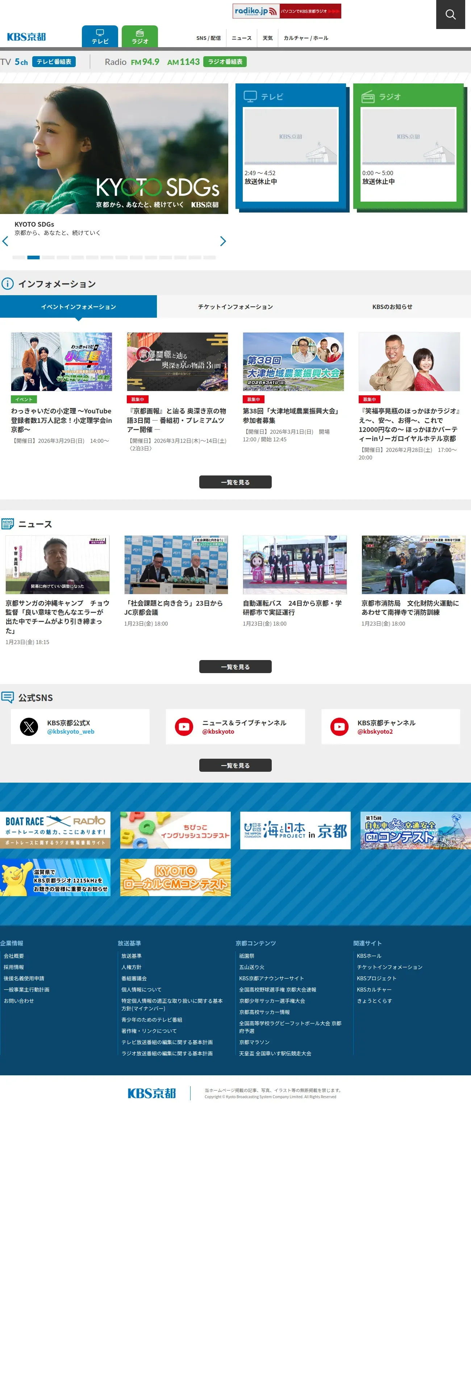Viewport: 471px width, 1397px height.
Task: Open KBSホール footer link
Action: click(x=369, y=956)
